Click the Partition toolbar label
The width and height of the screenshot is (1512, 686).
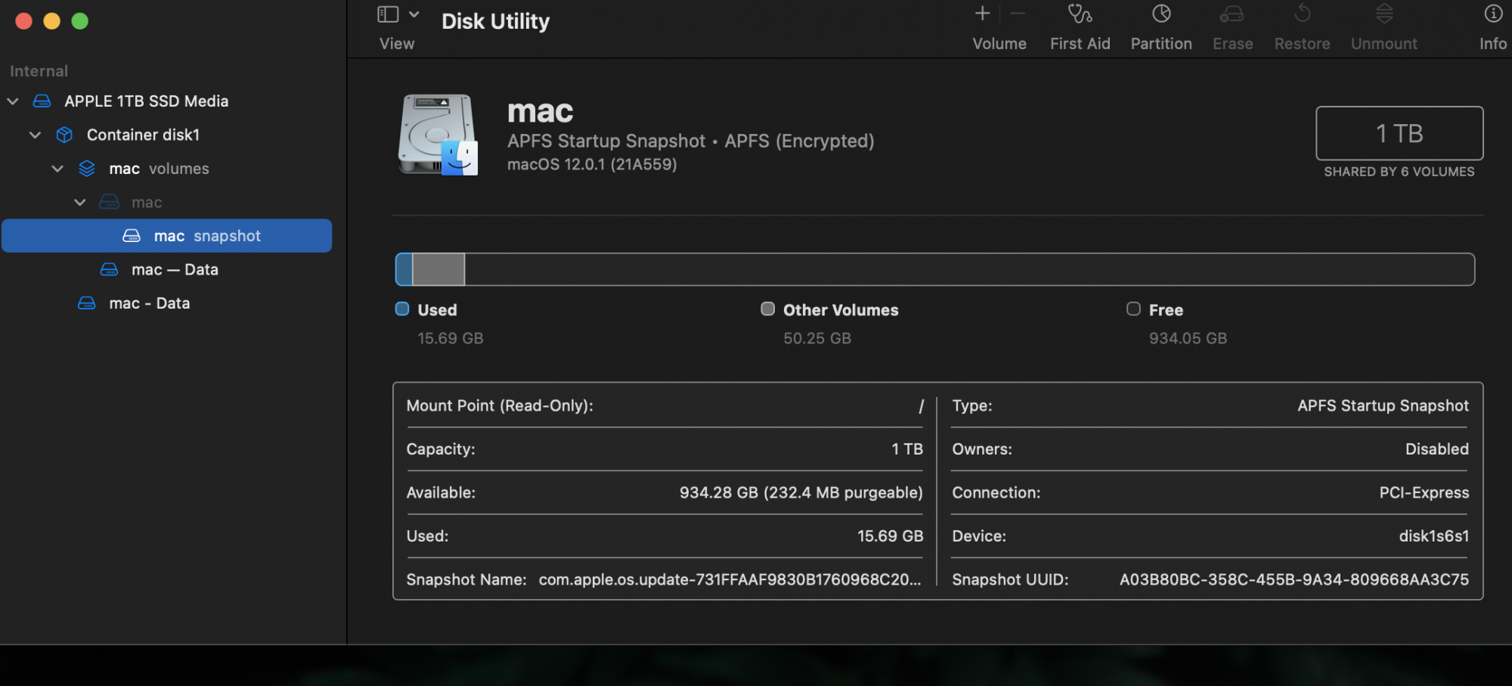click(x=1161, y=44)
